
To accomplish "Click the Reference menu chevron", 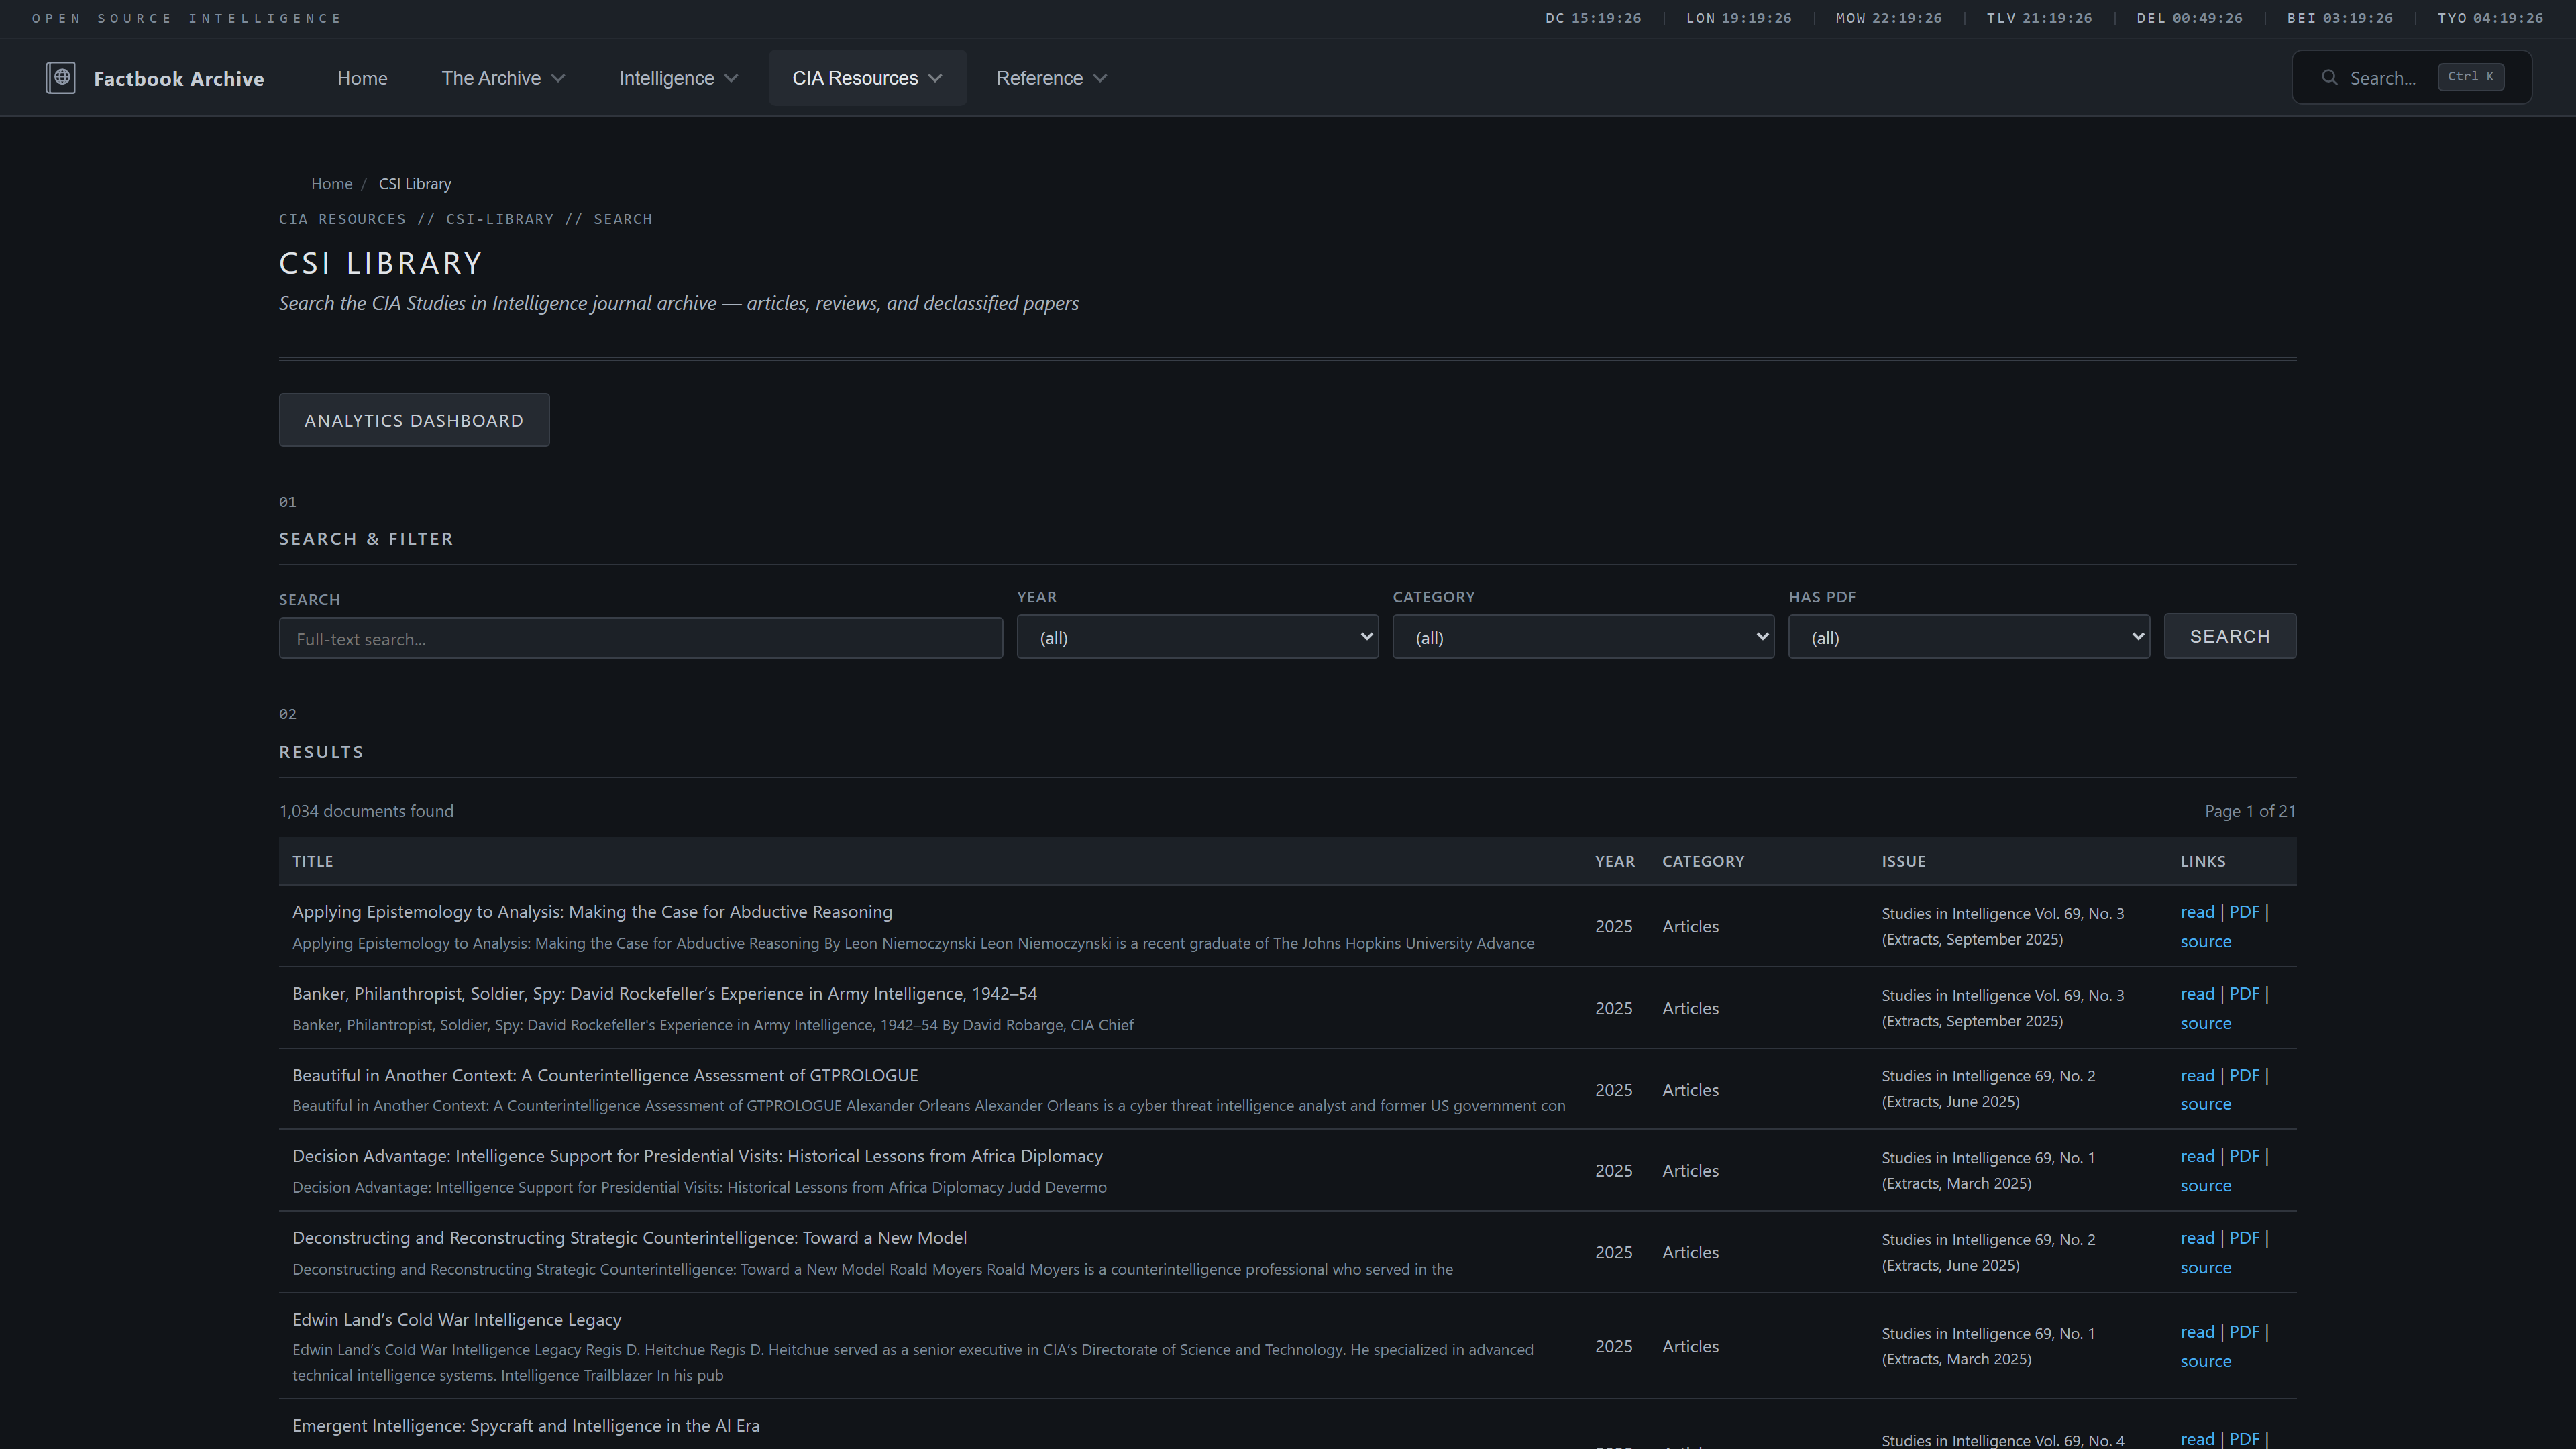I will click(x=1100, y=78).
